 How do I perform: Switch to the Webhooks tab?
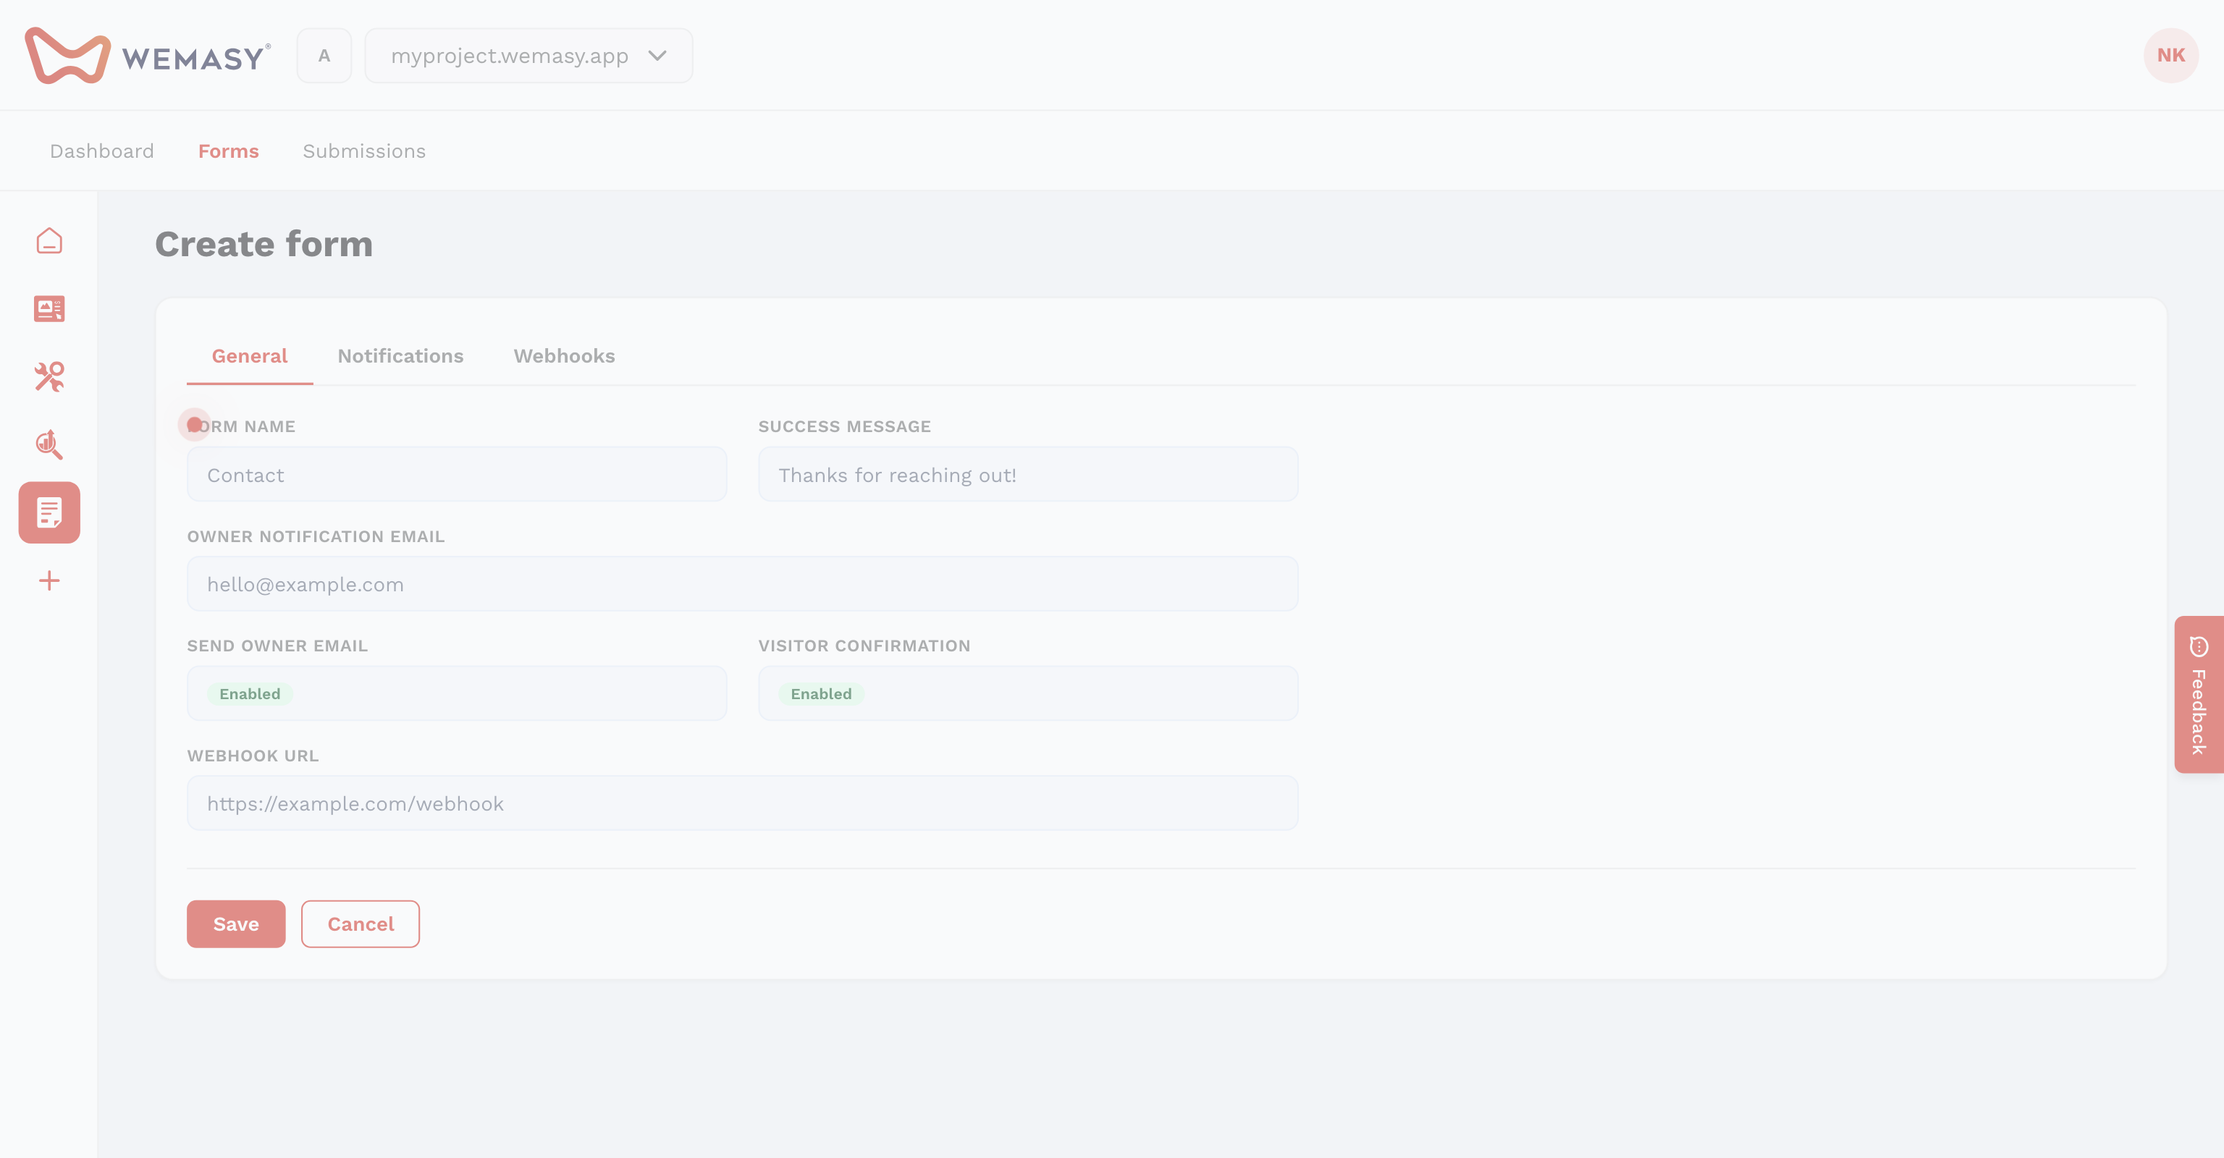(x=565, y=355)
